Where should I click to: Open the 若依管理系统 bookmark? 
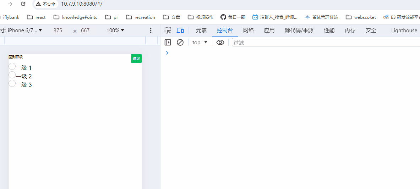[x=321, y=17]
